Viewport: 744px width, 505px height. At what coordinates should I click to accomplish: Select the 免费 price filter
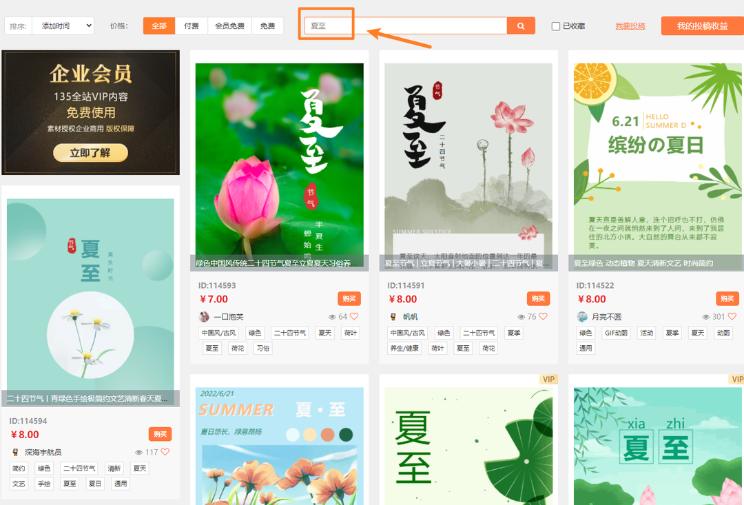[267, 26]
